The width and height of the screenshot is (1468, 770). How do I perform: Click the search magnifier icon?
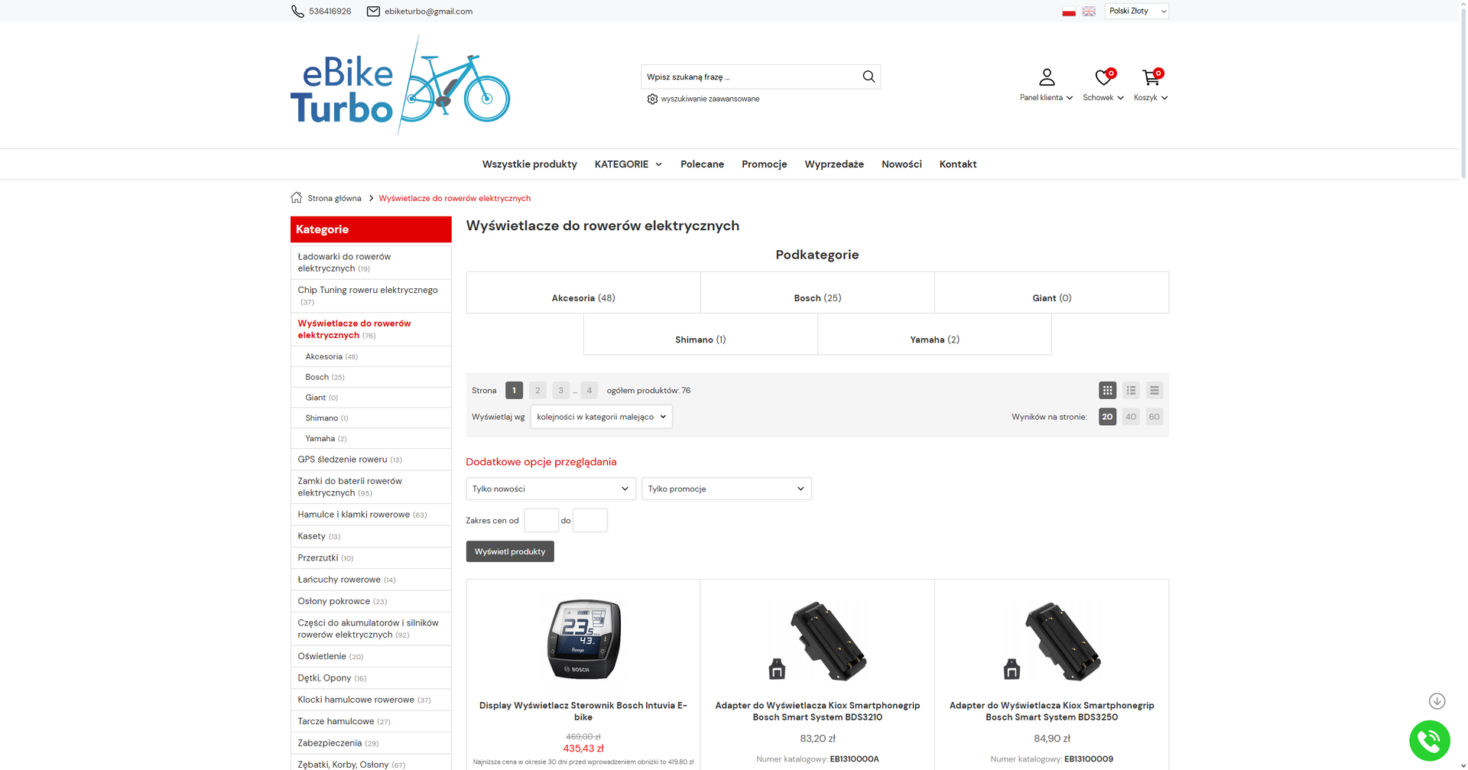click(868, 76)
